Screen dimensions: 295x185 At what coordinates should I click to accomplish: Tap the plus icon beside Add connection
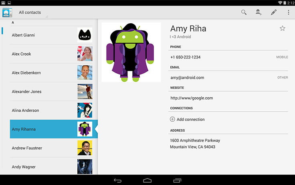172,119
